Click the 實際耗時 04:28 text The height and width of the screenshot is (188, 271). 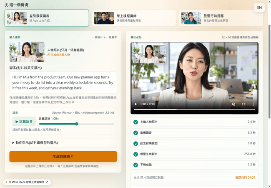click(x=246, y=178)
